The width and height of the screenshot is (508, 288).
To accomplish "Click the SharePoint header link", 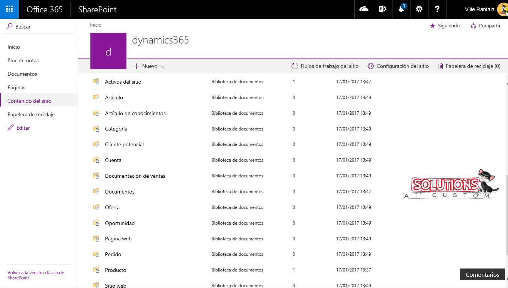I will 97,9.
